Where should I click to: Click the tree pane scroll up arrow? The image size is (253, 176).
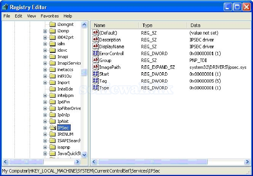(84, 24)
